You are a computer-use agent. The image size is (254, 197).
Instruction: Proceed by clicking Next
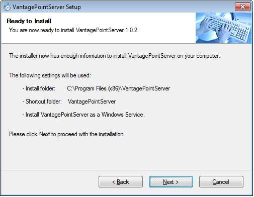pos(171,181)
